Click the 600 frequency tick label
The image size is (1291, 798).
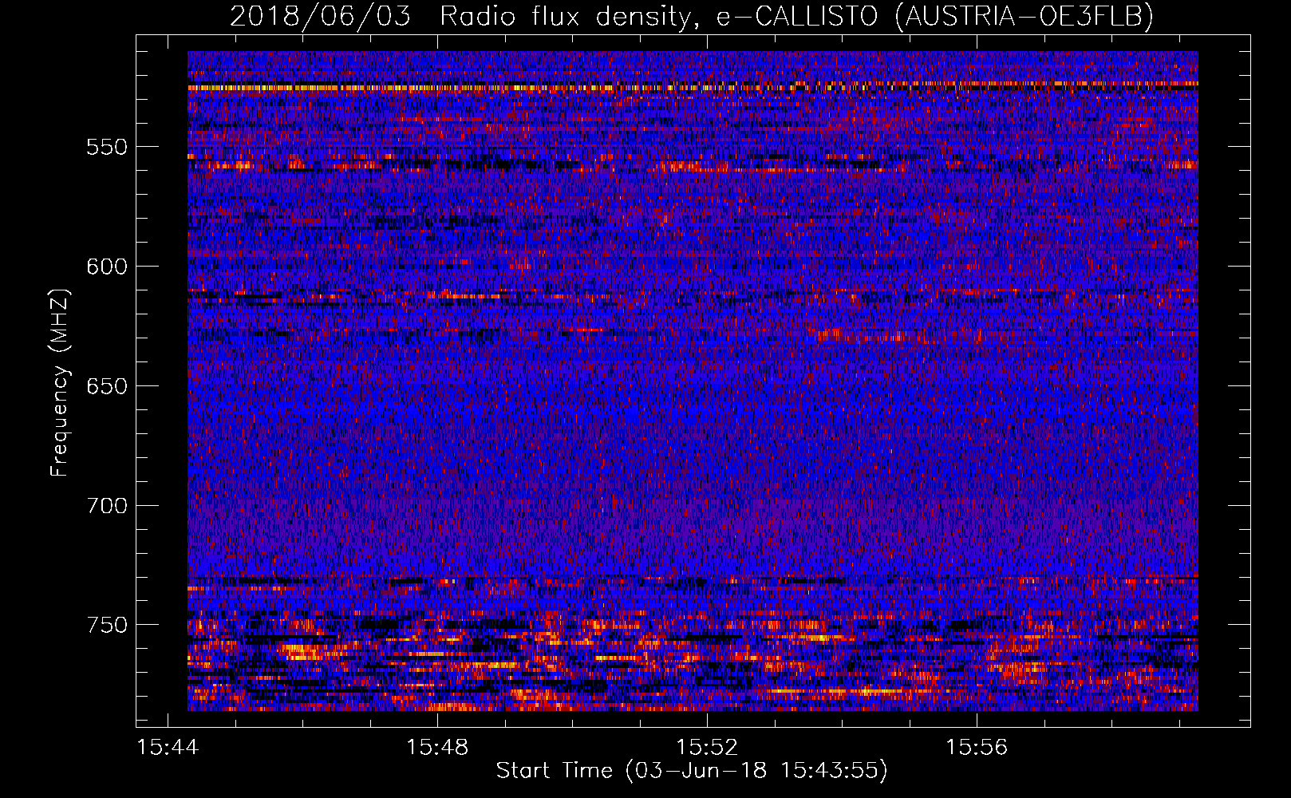pyautogui.click(x=107, y=267)
